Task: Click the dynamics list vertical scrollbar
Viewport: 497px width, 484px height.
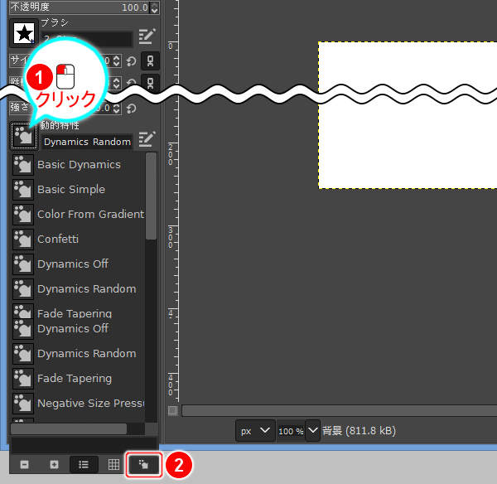Action: (x=151, y=199)
